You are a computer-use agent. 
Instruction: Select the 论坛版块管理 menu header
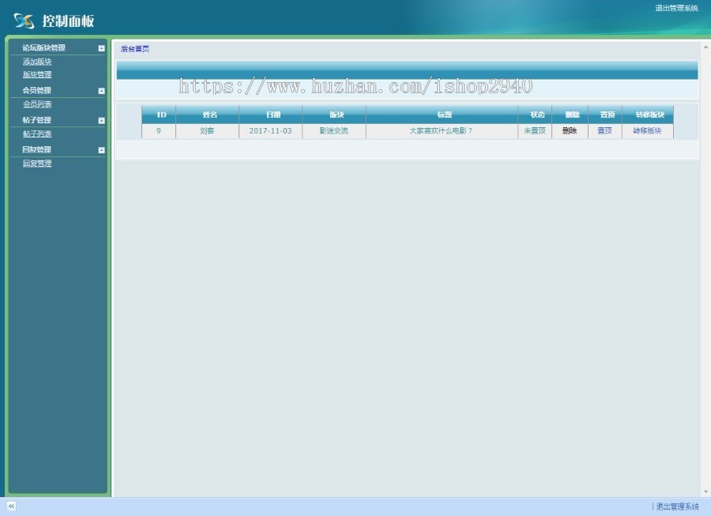coord(44,47)
